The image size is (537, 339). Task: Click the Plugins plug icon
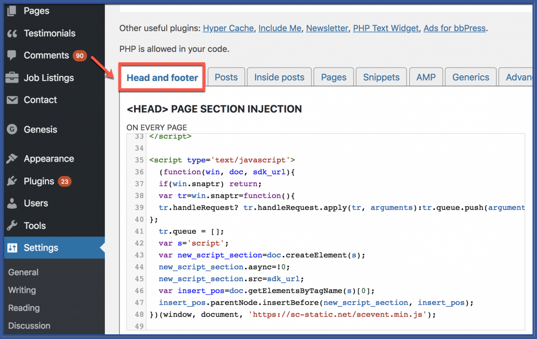point(12,181)
